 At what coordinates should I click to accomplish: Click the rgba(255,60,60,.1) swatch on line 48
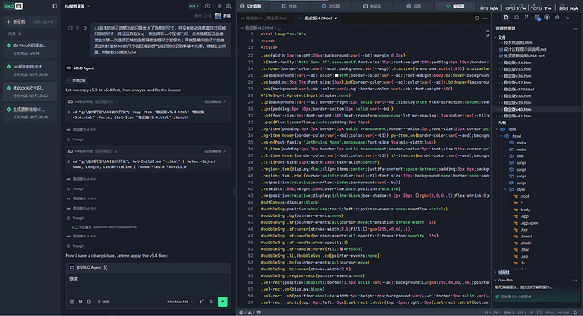365,229
